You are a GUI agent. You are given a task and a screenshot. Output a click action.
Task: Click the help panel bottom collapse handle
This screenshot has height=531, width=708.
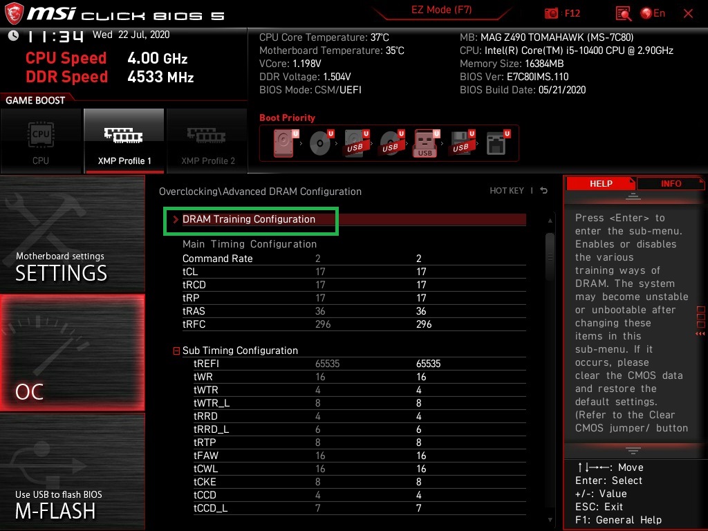point(633,450)
